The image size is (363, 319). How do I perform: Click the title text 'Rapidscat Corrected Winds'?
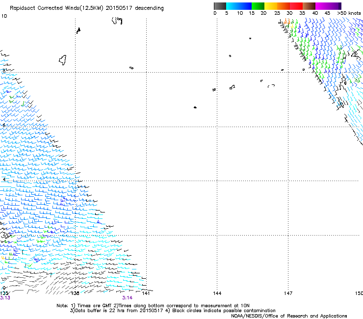pyautogui.click(x=45, y=8)
